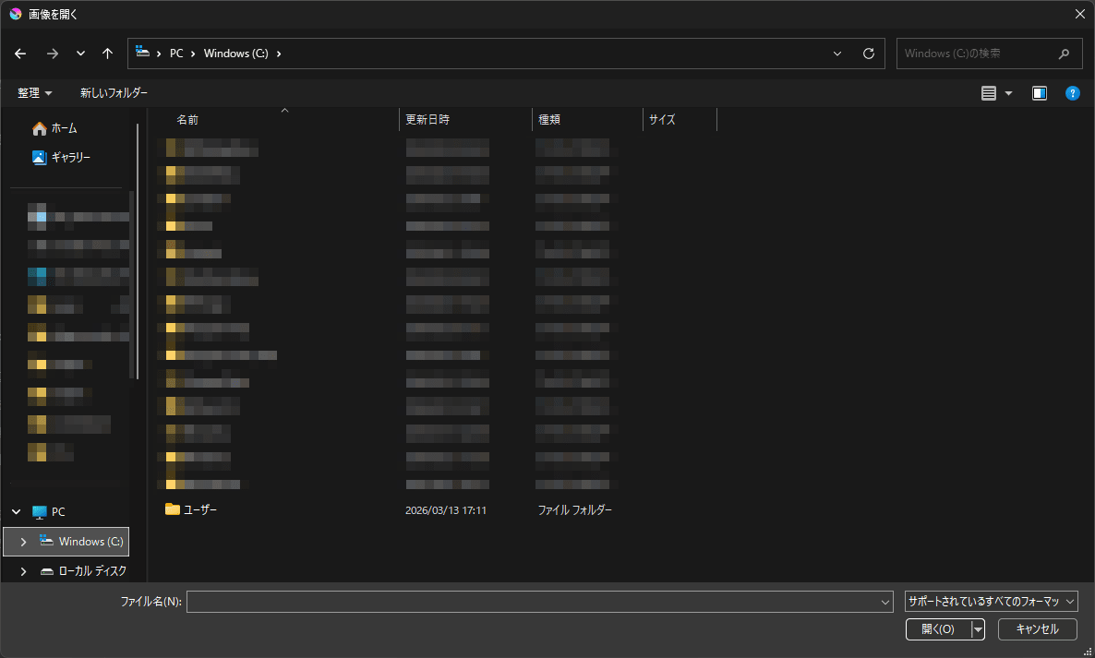Click Windows (C:) in the address bar
1095x658 pixels.
pyautogui.click(x=235, y=54)
